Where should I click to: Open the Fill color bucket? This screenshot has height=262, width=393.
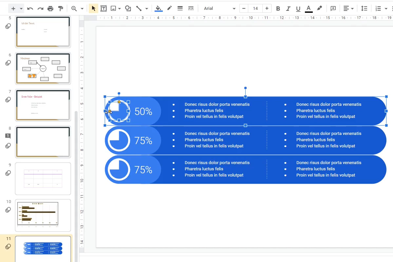coord(159,9)
